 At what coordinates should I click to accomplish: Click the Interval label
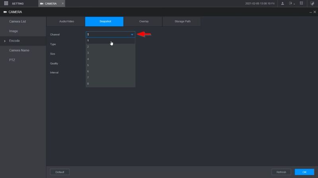(x=54, y=73)
